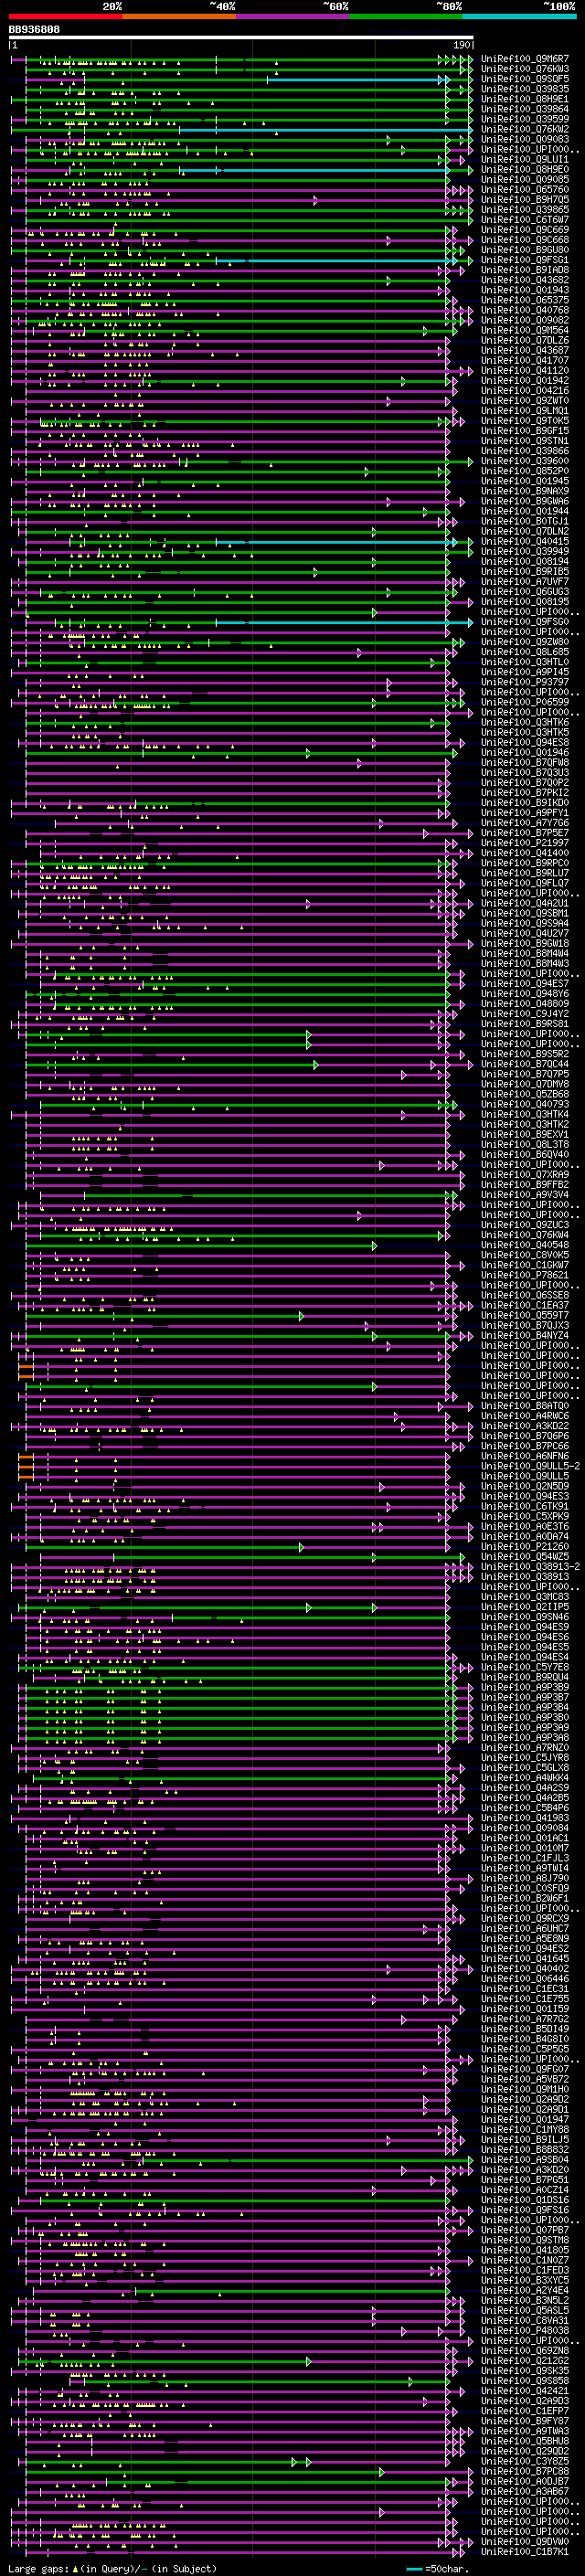Open hit UniRef100_Q9LMQ1
The width and height of the screenshot is (585, 2576).
[x=525, y=411]
